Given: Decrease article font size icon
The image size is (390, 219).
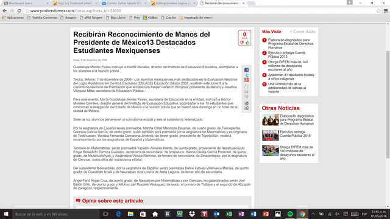Looking at the screenshot, I should 246,108.
